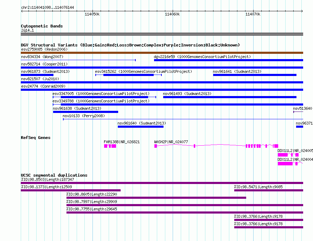Select variant nsv961641 (Sudmant2013) label
Screen dimensions: 313x241
click(x=237, y=71)
